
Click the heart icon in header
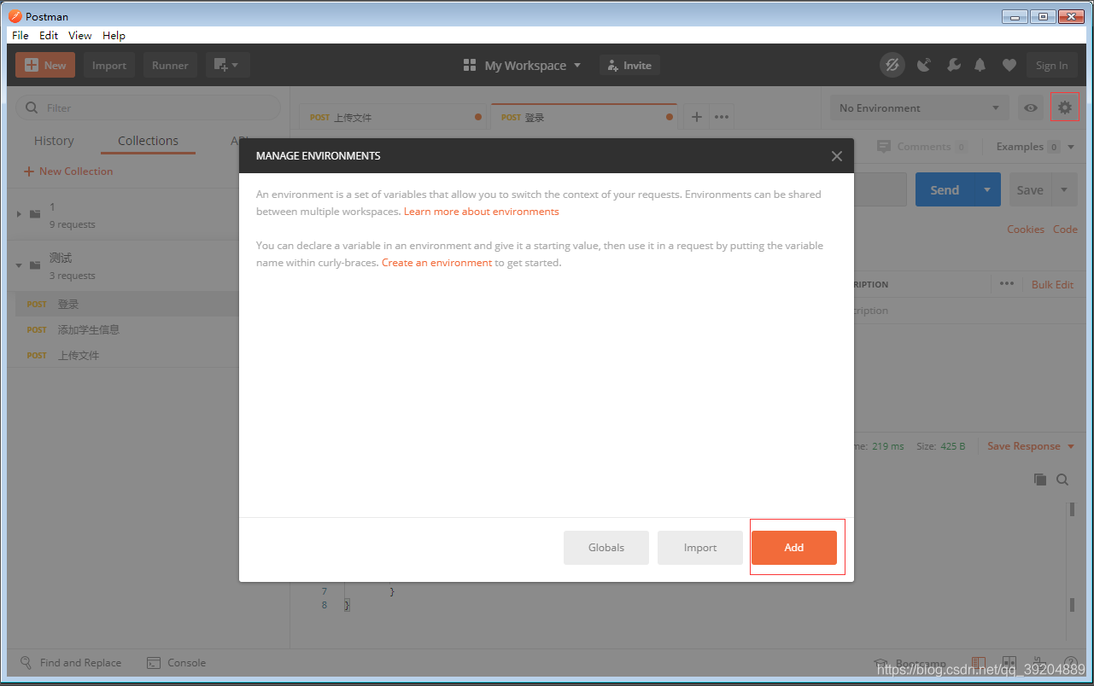[1009, 65]
